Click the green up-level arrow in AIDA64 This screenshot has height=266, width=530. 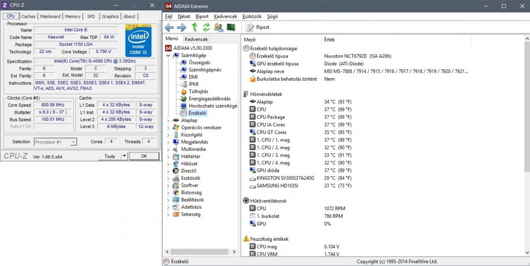click(195, 27)
